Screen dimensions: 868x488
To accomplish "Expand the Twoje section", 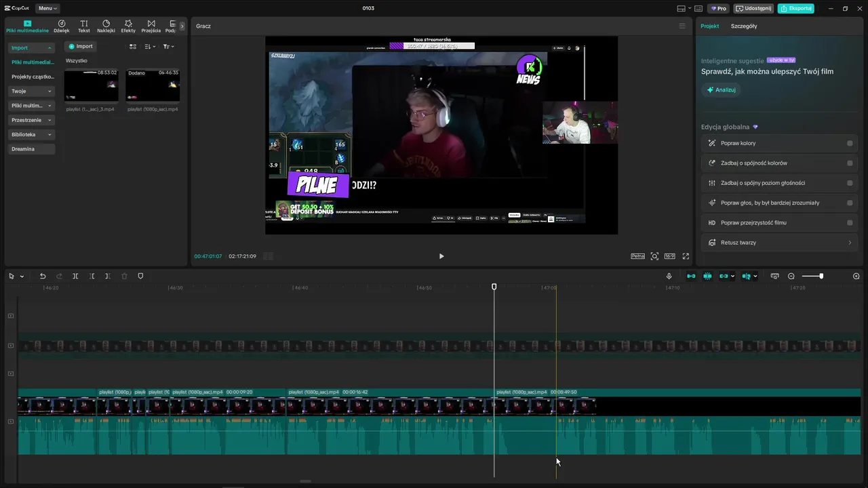I will pos(31,91).
